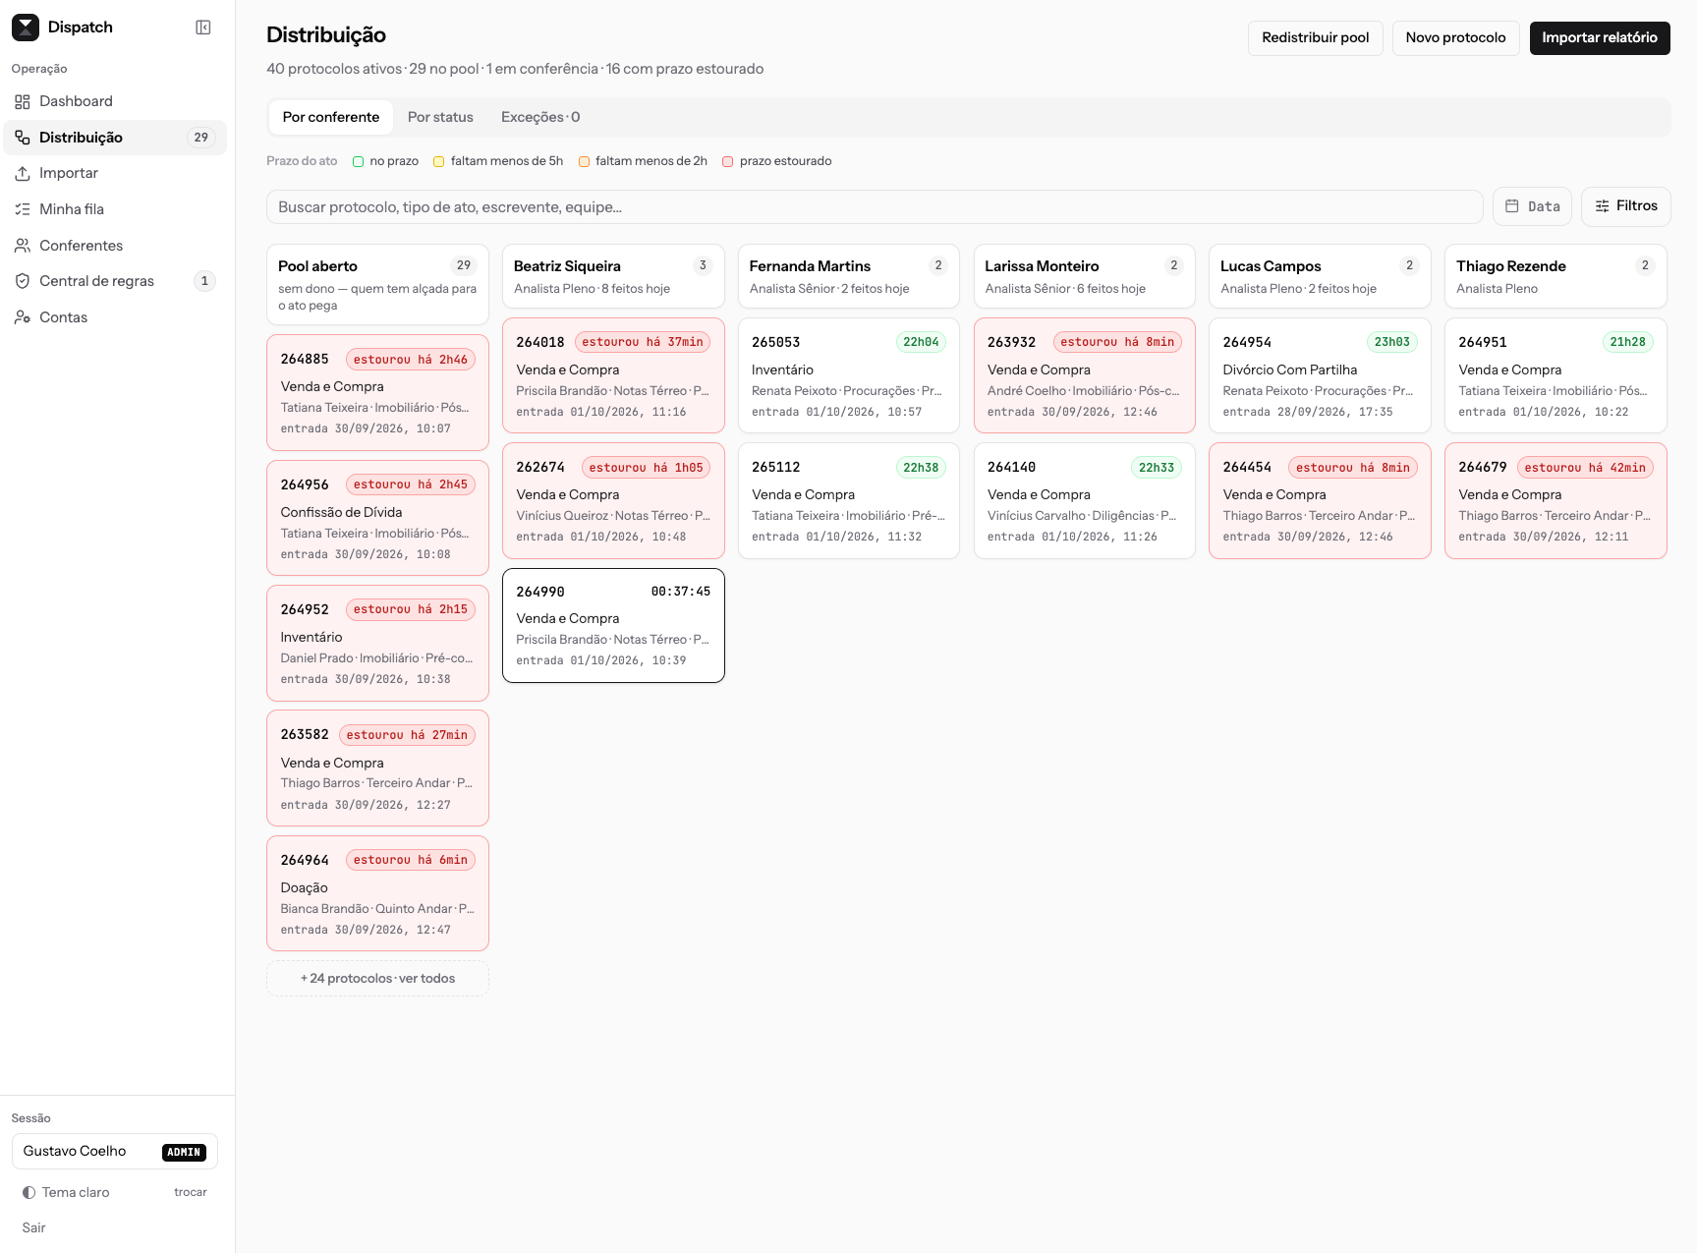Expand pool with +24 protocolos ver todos

(x=377, y=979)
